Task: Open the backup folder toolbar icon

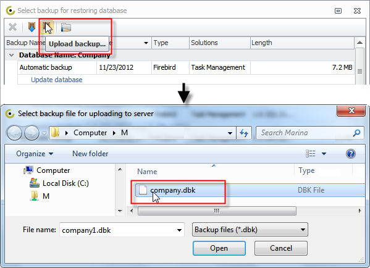Action: [66, 27]
